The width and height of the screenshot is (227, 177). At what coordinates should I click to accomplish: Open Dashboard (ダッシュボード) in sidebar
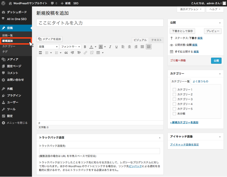tap(16, 12)
